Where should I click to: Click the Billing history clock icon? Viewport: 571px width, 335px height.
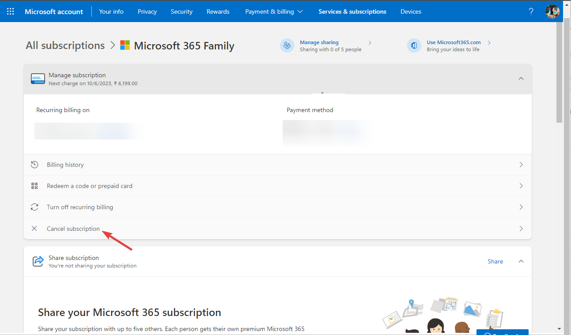click(34, 165)
